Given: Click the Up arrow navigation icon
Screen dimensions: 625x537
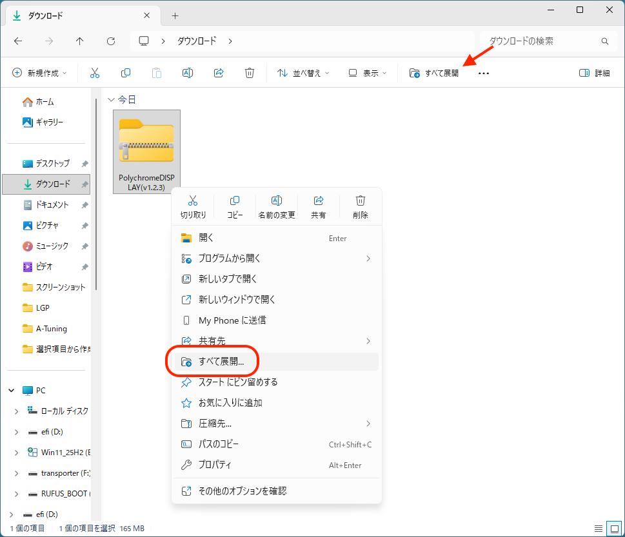Looking at the screenshot, I should coord(80,41).
